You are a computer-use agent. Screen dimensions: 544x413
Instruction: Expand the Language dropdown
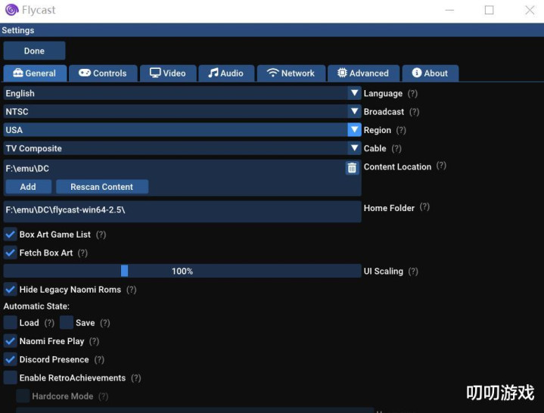pos(353,93)
